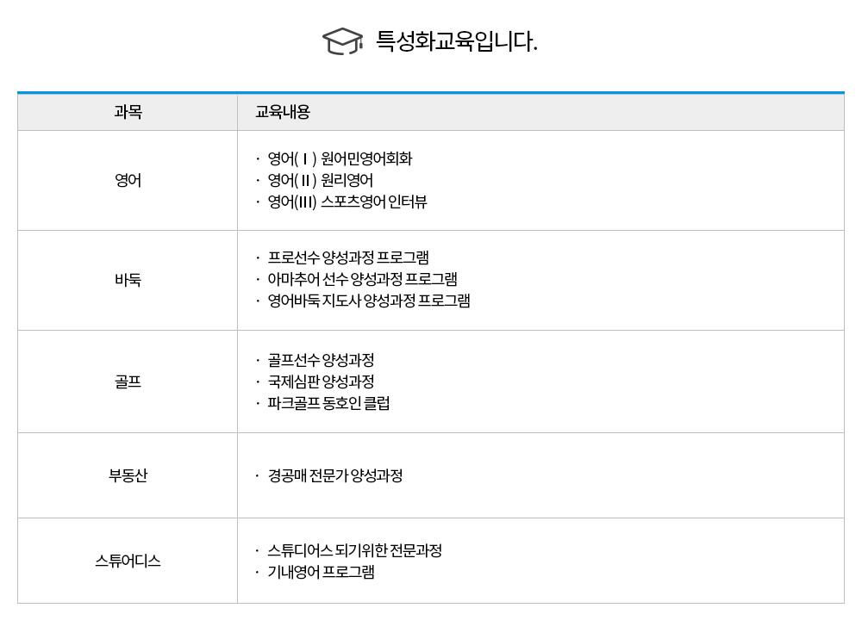The width and height of the screenshot is (862, 639).
Task: Click the graduation cap icon
Action: pyautogui.click(x=342, y=41)
